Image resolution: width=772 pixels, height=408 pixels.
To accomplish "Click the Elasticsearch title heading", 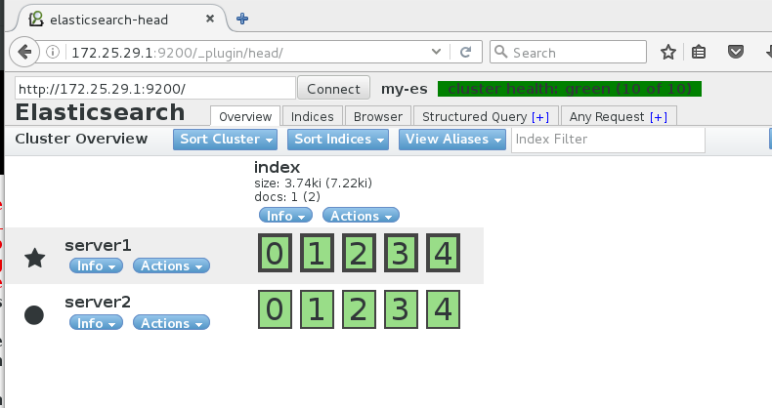I will [x=100, y=112].
